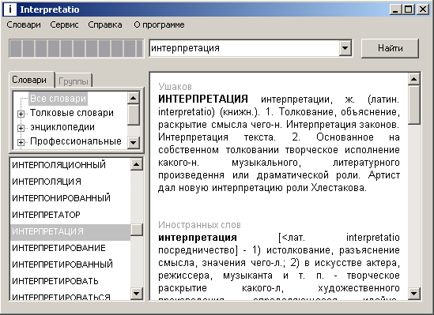Expand the Толковые словари tree node
Image resolution: width=434 pixels, height=315 pixels.
pyautogui.click(x=21, y=114)
